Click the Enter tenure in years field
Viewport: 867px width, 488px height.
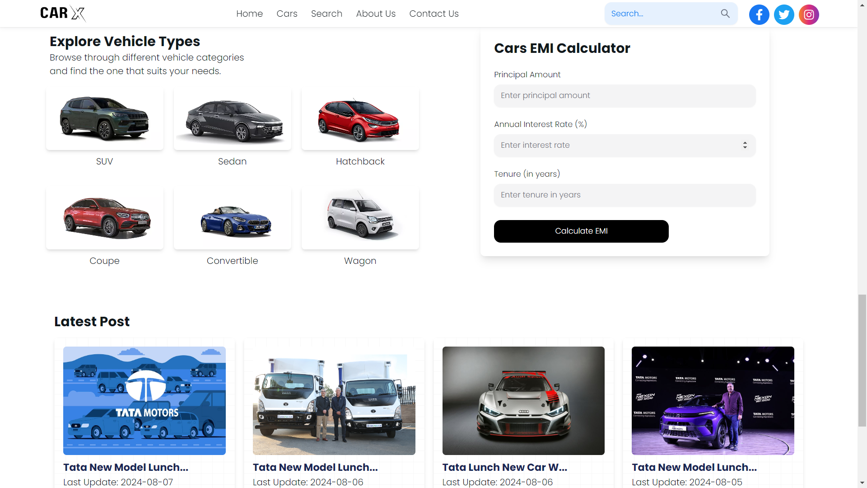(x=625, y=195)
